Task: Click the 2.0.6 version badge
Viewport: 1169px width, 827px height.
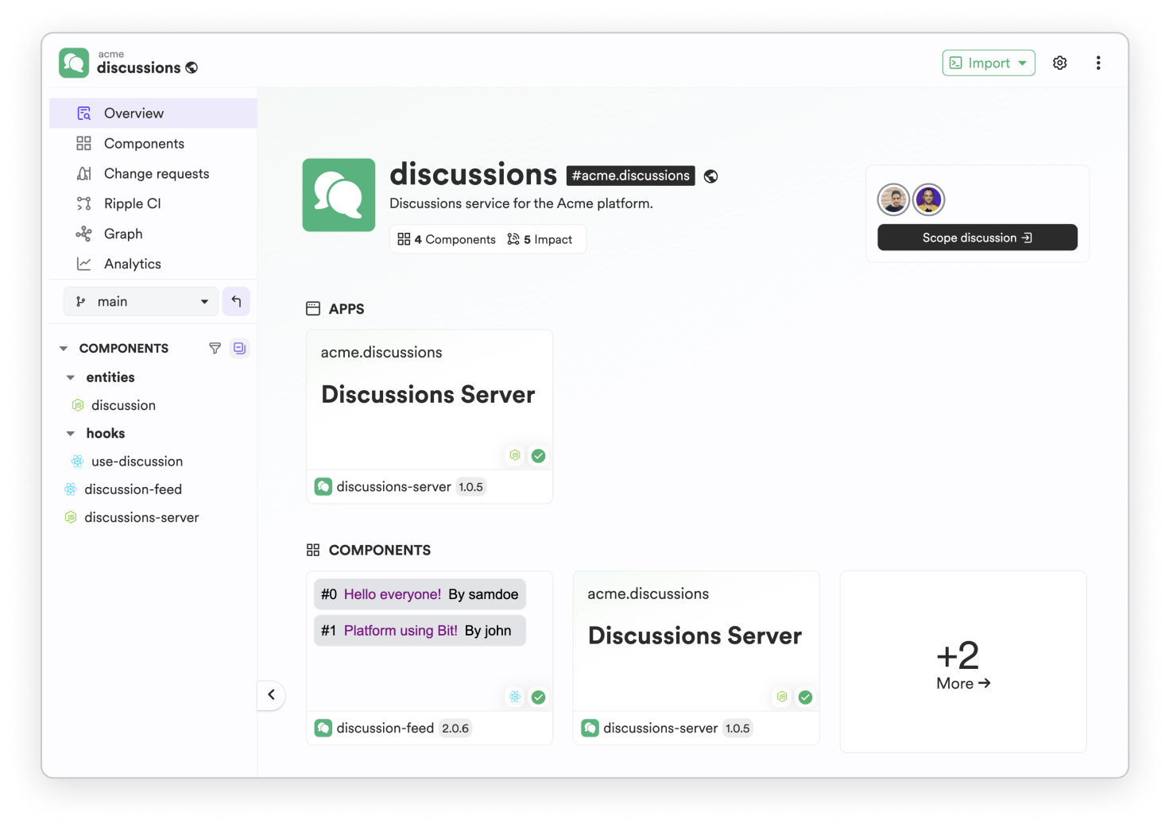Action: [x=455, y=728]
